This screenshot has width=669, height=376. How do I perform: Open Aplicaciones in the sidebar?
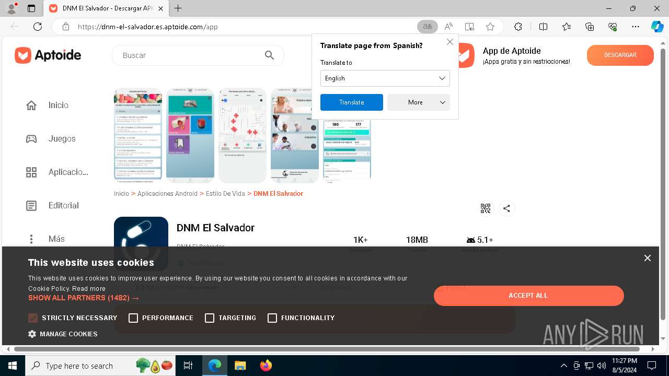point(68,172)
